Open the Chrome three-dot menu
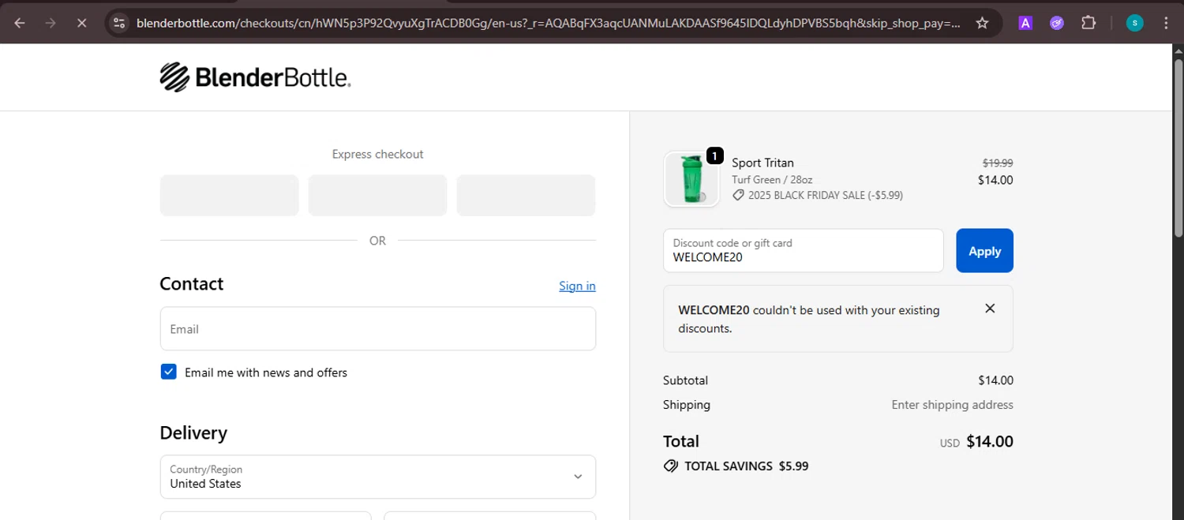 point(1166,23)
